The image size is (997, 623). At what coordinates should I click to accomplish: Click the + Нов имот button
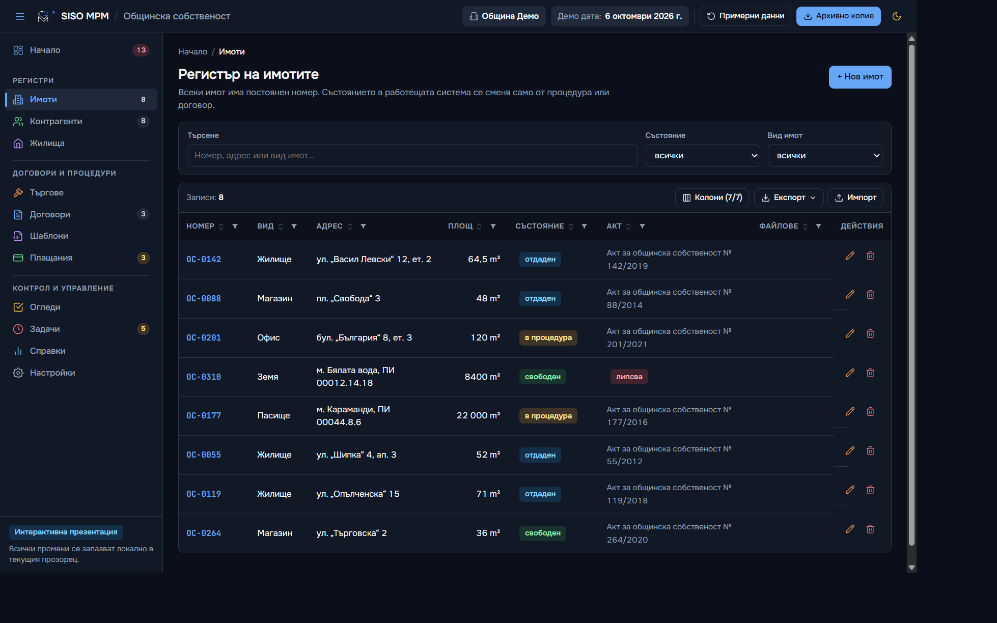[x=860, y=77]
